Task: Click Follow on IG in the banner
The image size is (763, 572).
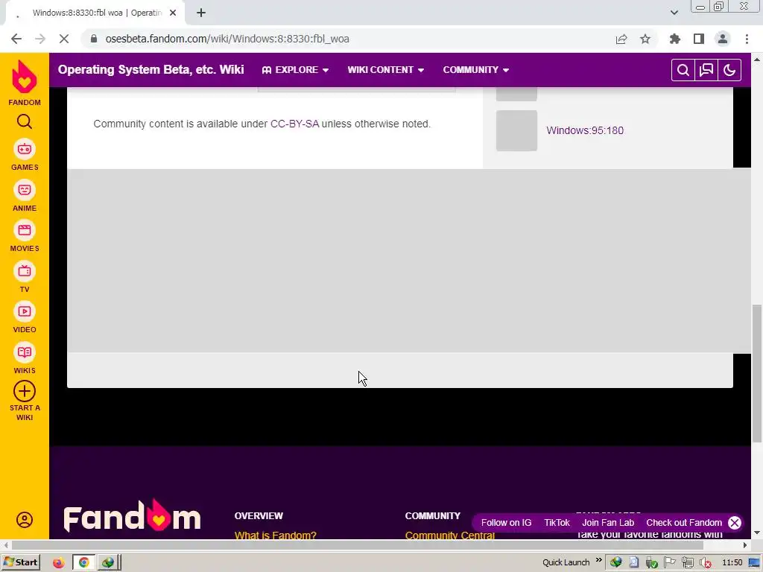Action: (x=506, y=522)
